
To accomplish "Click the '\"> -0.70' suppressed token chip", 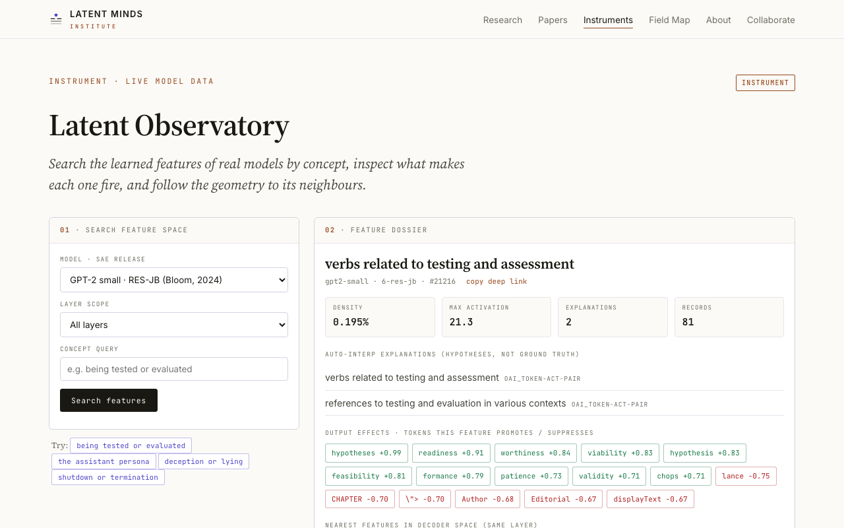I will (425, 499).
